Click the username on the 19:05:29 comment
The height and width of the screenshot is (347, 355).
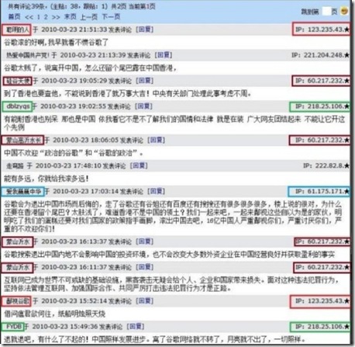18,81
